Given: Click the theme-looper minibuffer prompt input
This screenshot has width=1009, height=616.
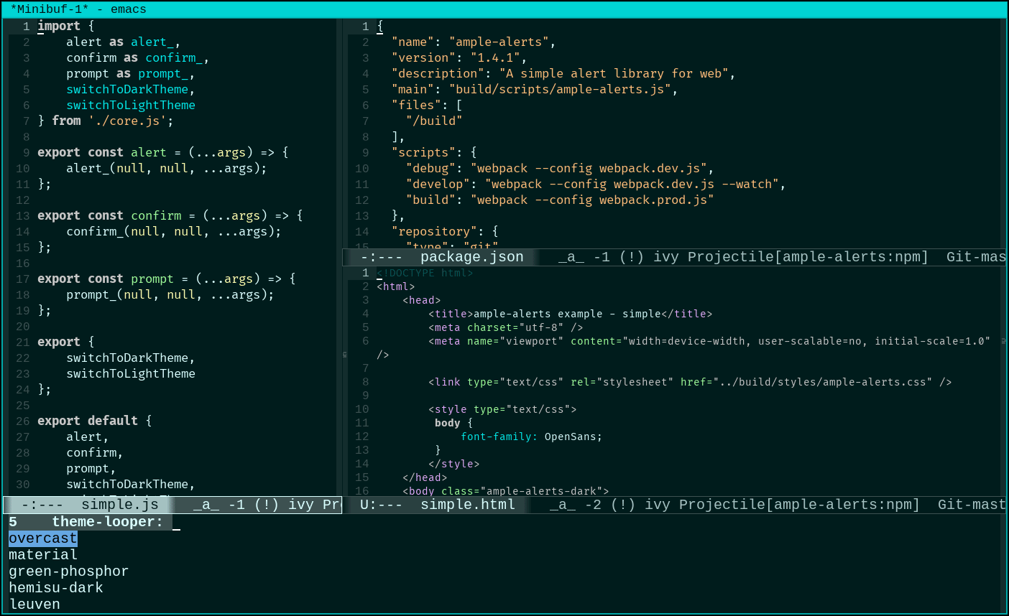Looking at the screenshot, I should pos(177,523).
